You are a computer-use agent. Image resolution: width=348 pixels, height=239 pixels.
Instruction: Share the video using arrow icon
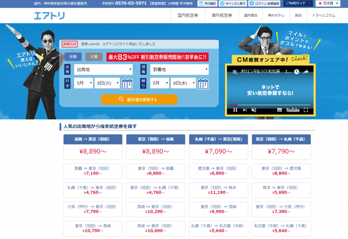click(306, 72)
